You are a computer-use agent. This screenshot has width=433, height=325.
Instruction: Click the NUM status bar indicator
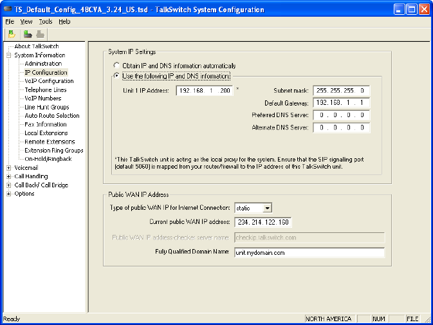(x=378, y=319)
